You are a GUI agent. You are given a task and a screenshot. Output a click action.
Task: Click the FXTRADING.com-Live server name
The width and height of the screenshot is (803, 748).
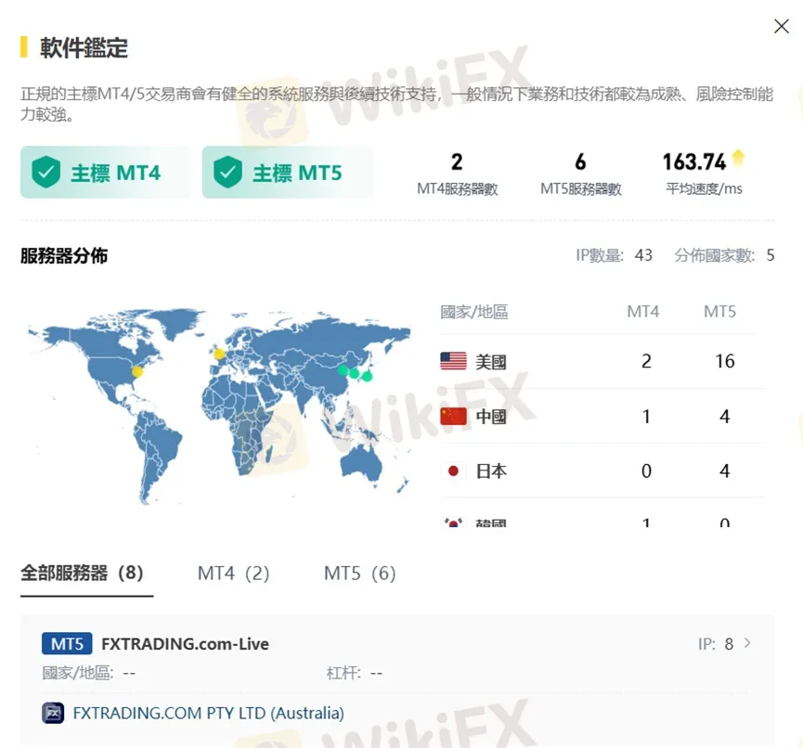(x=186, y=643)
